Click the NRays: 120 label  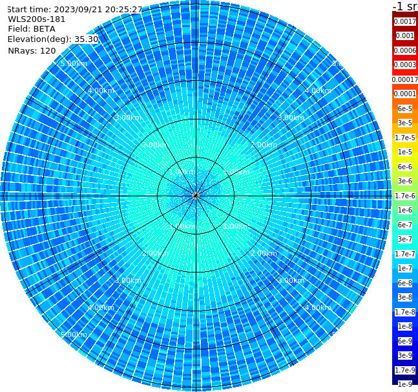32,50
